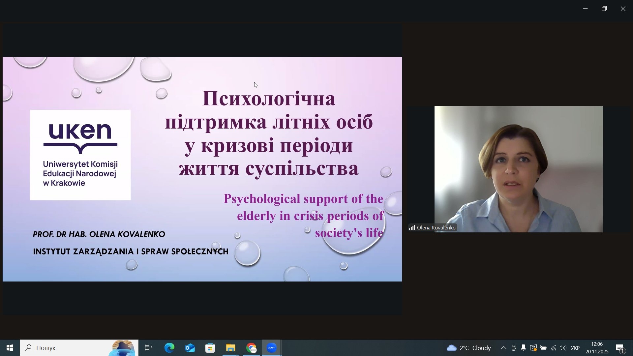Open the Wi-Fi network tray icon
The height and width of the screenshot is (356, 633).
(x=554, y=348)
